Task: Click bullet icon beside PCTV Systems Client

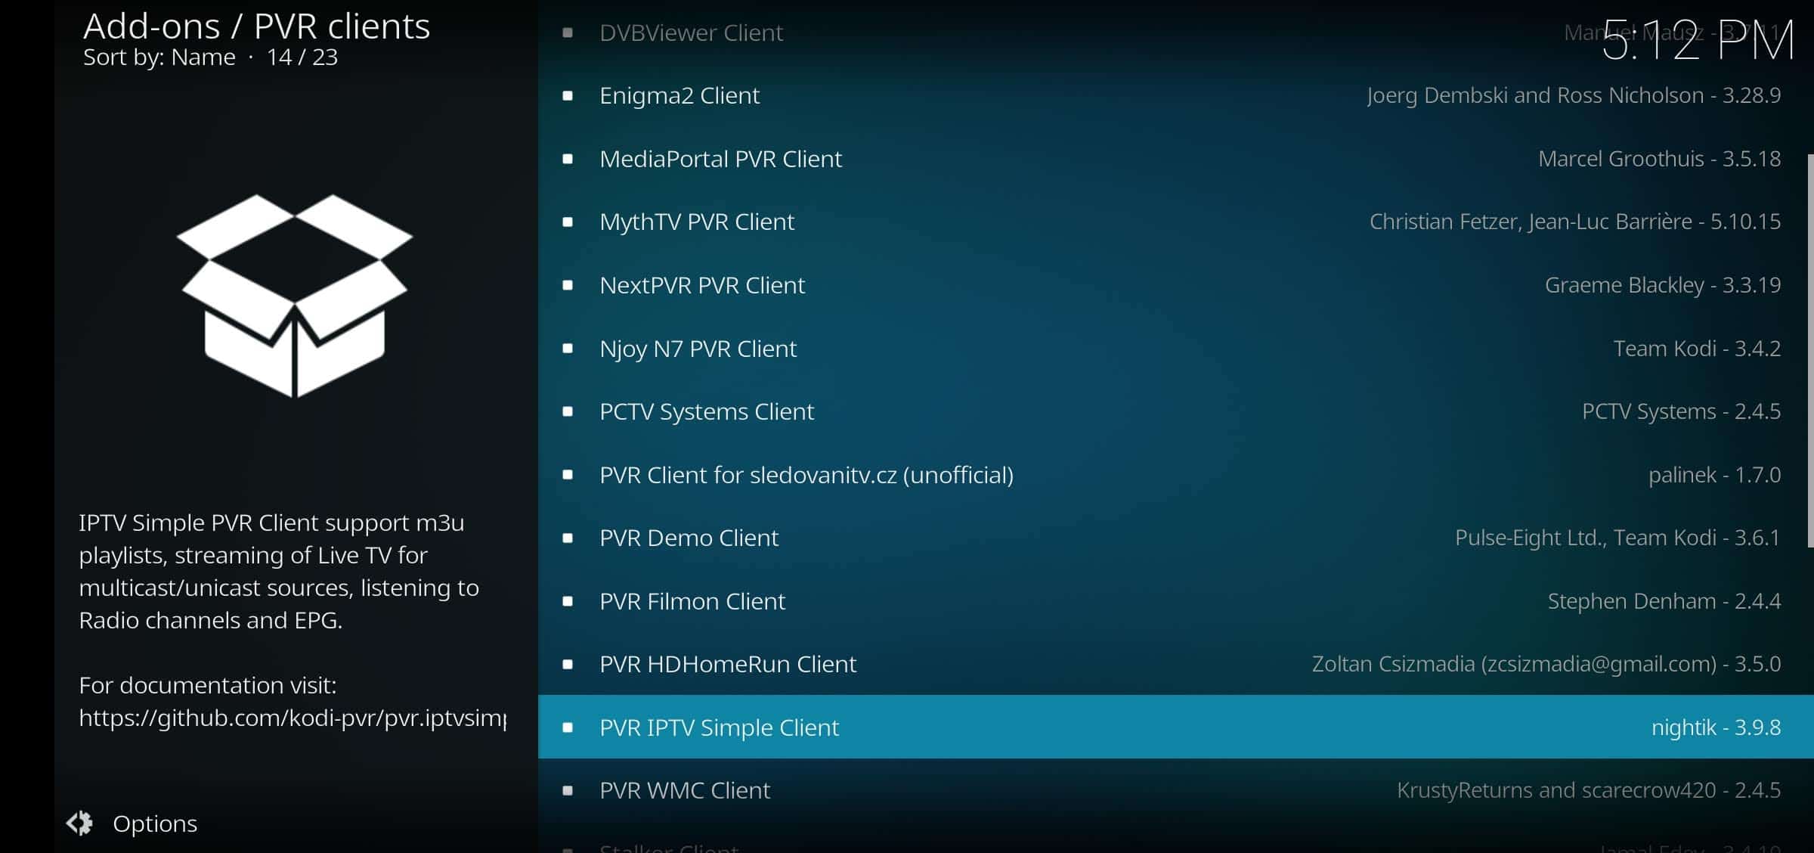Action: 568,411
